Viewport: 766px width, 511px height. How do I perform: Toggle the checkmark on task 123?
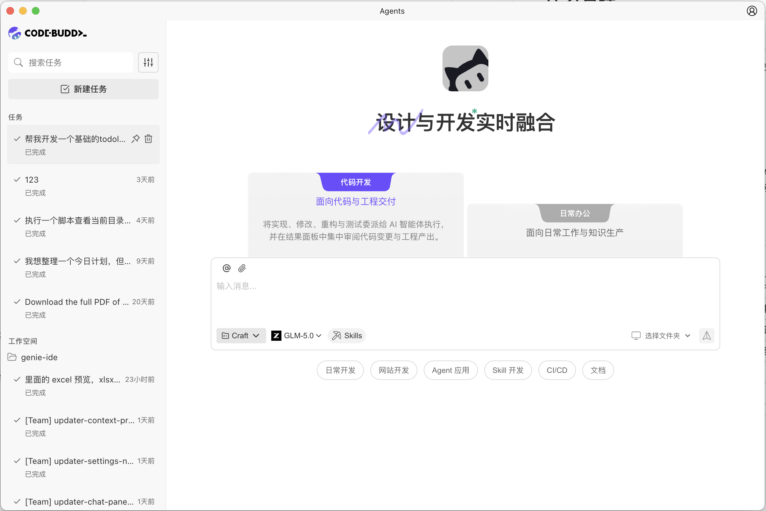point(17,179)
